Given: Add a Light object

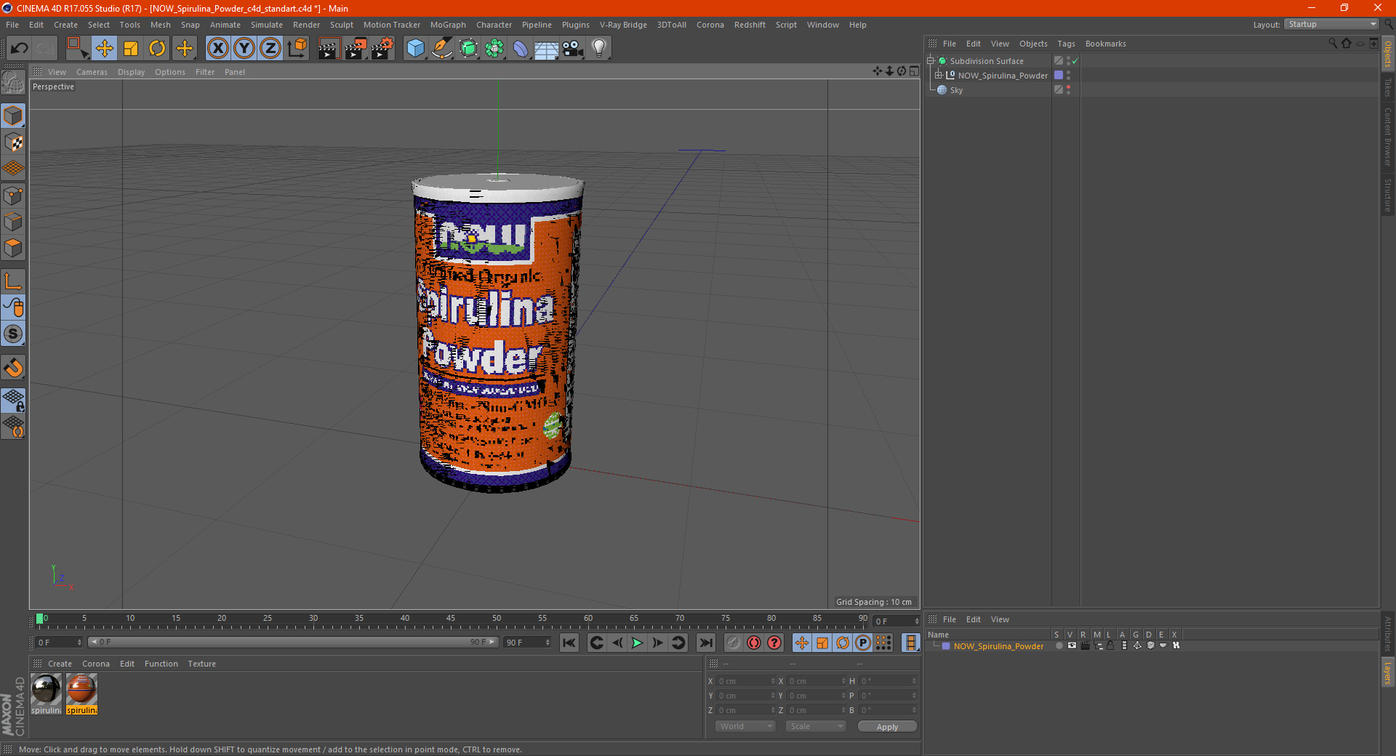Looking at the screenshot, I should coord(599,49).
